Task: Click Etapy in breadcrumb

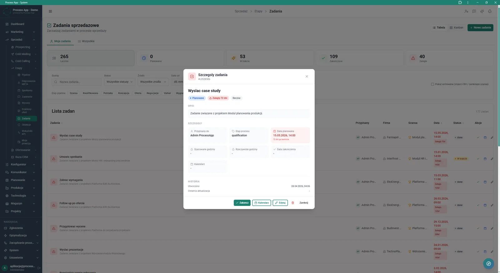Action: coord(258,11)
